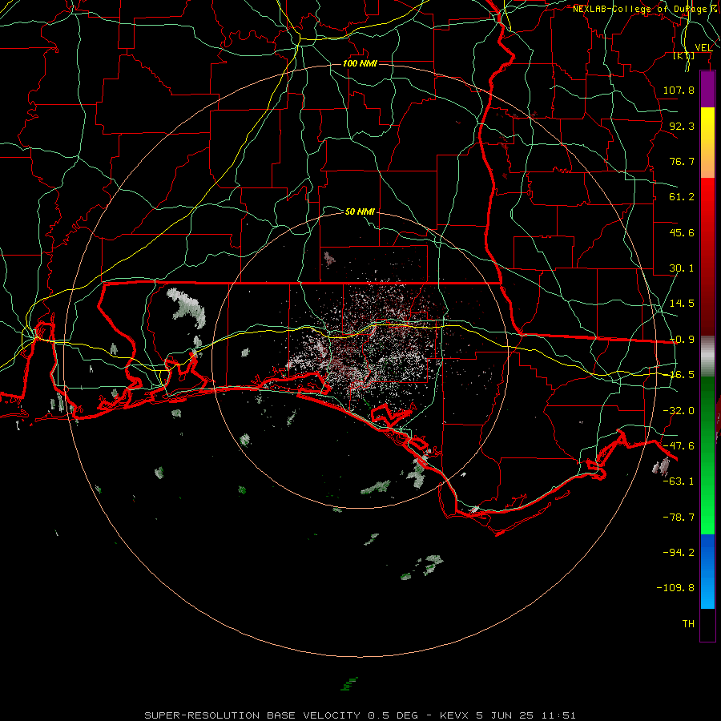Select the -63.1 velocity scale value
721x721 pixels.
point(679,481)
